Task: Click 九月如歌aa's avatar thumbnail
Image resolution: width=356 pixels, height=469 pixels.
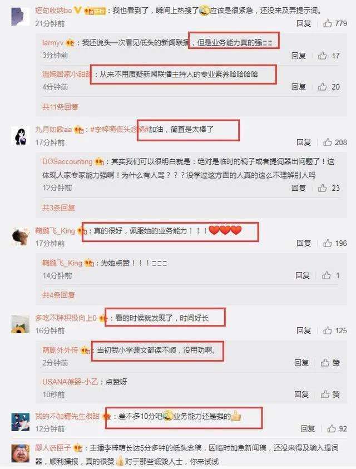Action: [x=21, y=136]
